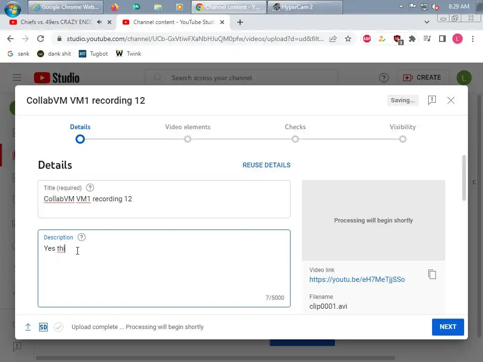483x362 pixels.
Task: Click the Title text field
Action: [164, 199]
